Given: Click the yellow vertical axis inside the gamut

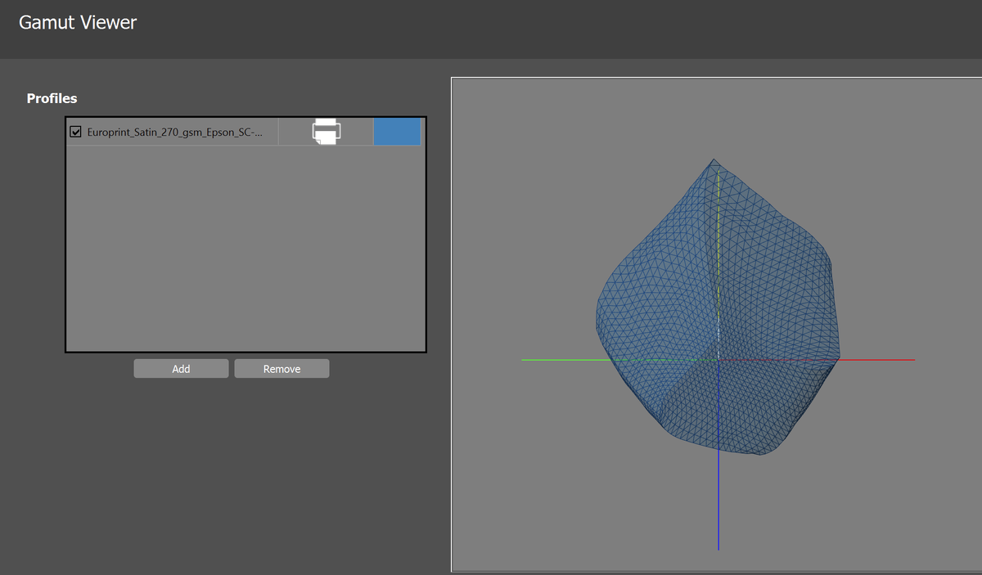Looking at the screenshot, I should click(718, 245).
